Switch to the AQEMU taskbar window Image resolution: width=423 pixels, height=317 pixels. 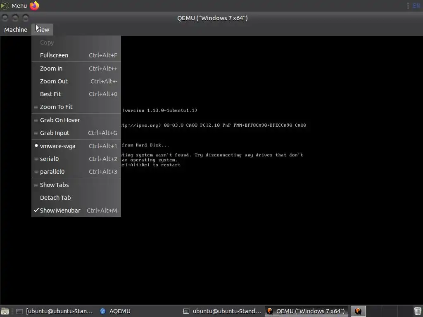(116, 311)
